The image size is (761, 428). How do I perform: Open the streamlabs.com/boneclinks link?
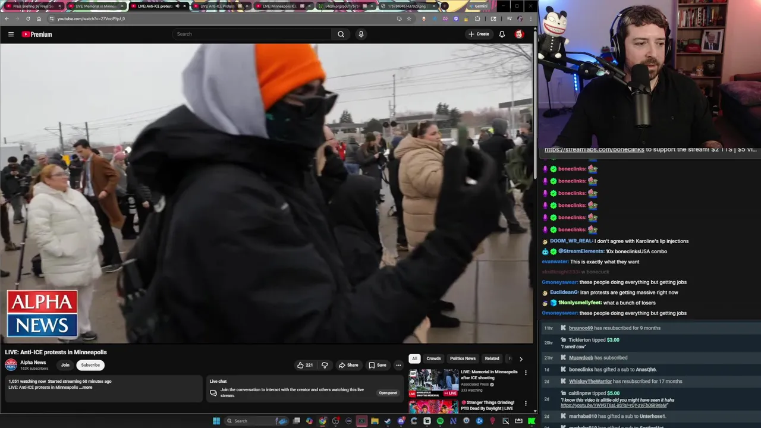594,150
